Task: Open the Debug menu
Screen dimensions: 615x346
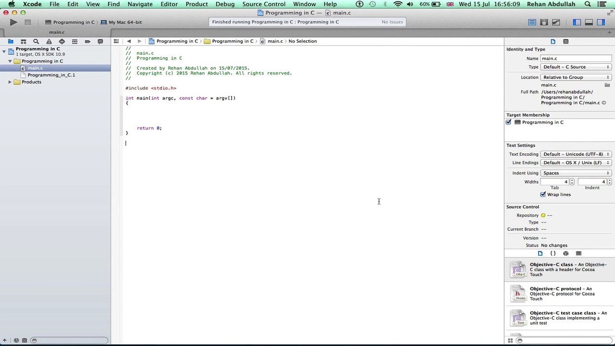Action: (x=225, y=4)
